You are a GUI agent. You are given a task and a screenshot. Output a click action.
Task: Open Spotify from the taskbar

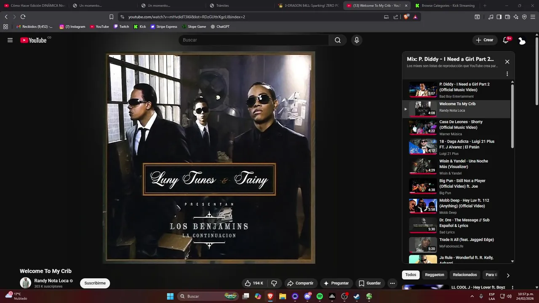(320, 296)
